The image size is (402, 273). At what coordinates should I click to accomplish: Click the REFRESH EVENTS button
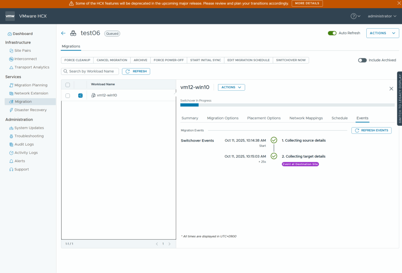(x=371, y=130)
